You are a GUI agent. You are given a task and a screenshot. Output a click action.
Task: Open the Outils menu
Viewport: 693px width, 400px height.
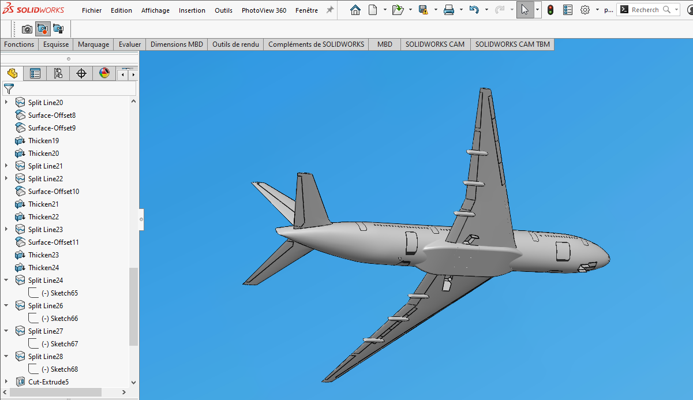click(x=223, y=10)
